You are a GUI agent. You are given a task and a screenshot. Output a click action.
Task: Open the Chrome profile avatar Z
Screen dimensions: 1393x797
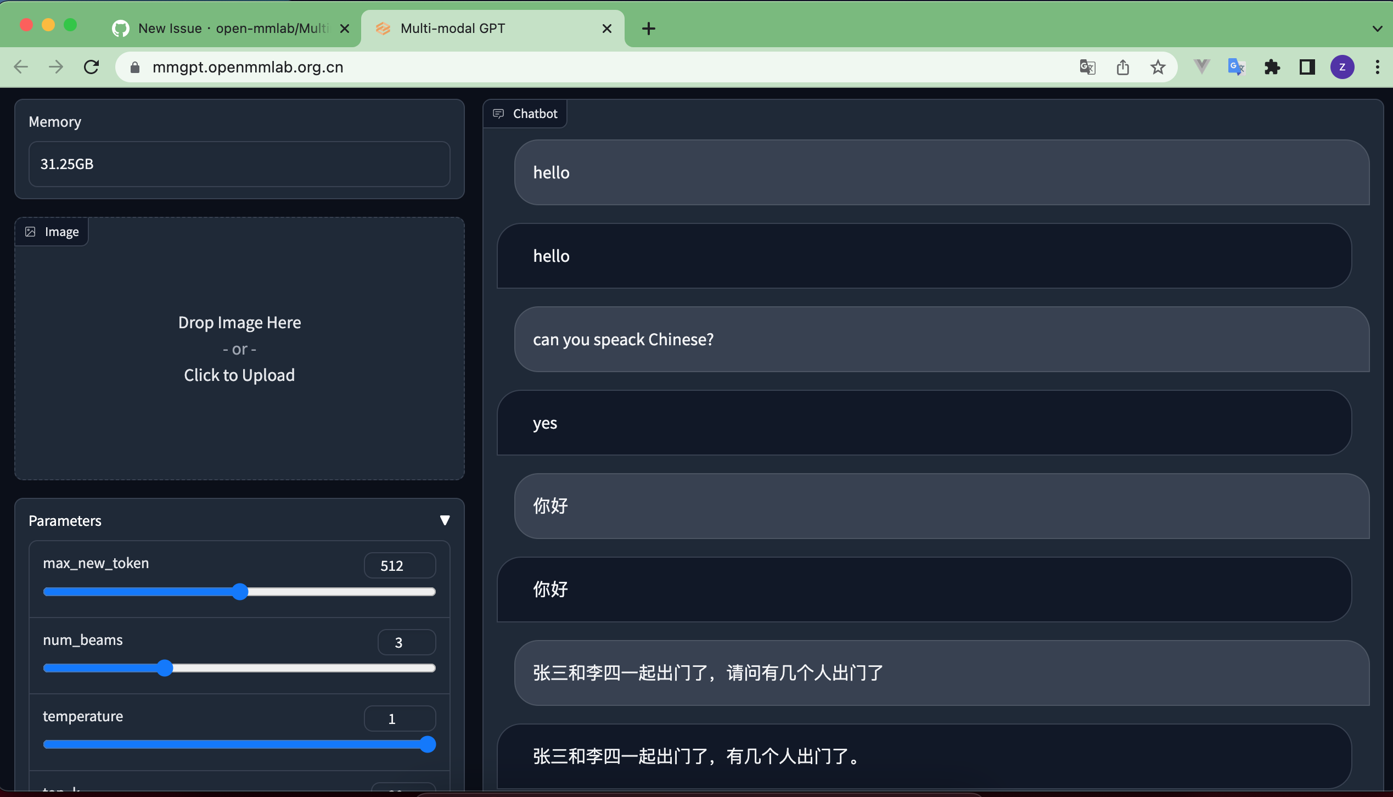pos(1343,67)
